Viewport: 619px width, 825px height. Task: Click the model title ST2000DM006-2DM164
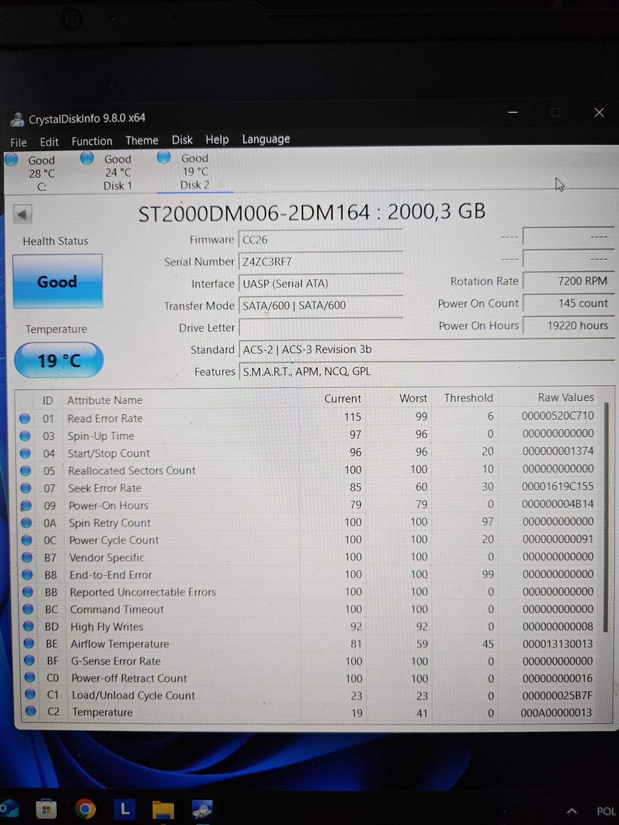(254, 213)
